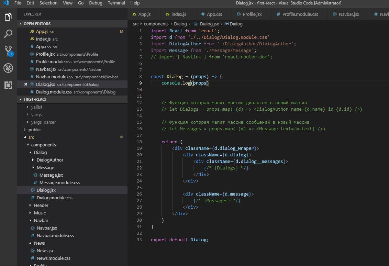Open the Debug view icon
The image size is (389, 266).
pyautogui.click(x=8, y=68)
